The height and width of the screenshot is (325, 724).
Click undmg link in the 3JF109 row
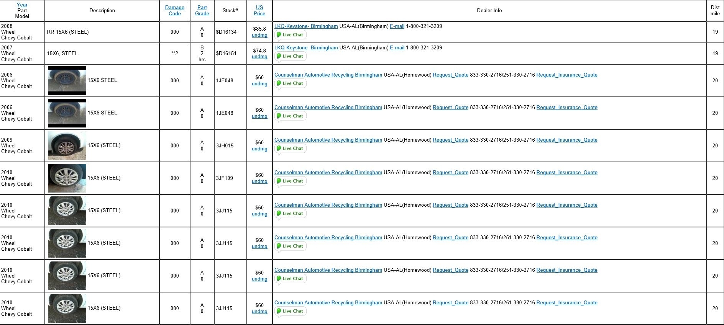[x=259, y=181]
